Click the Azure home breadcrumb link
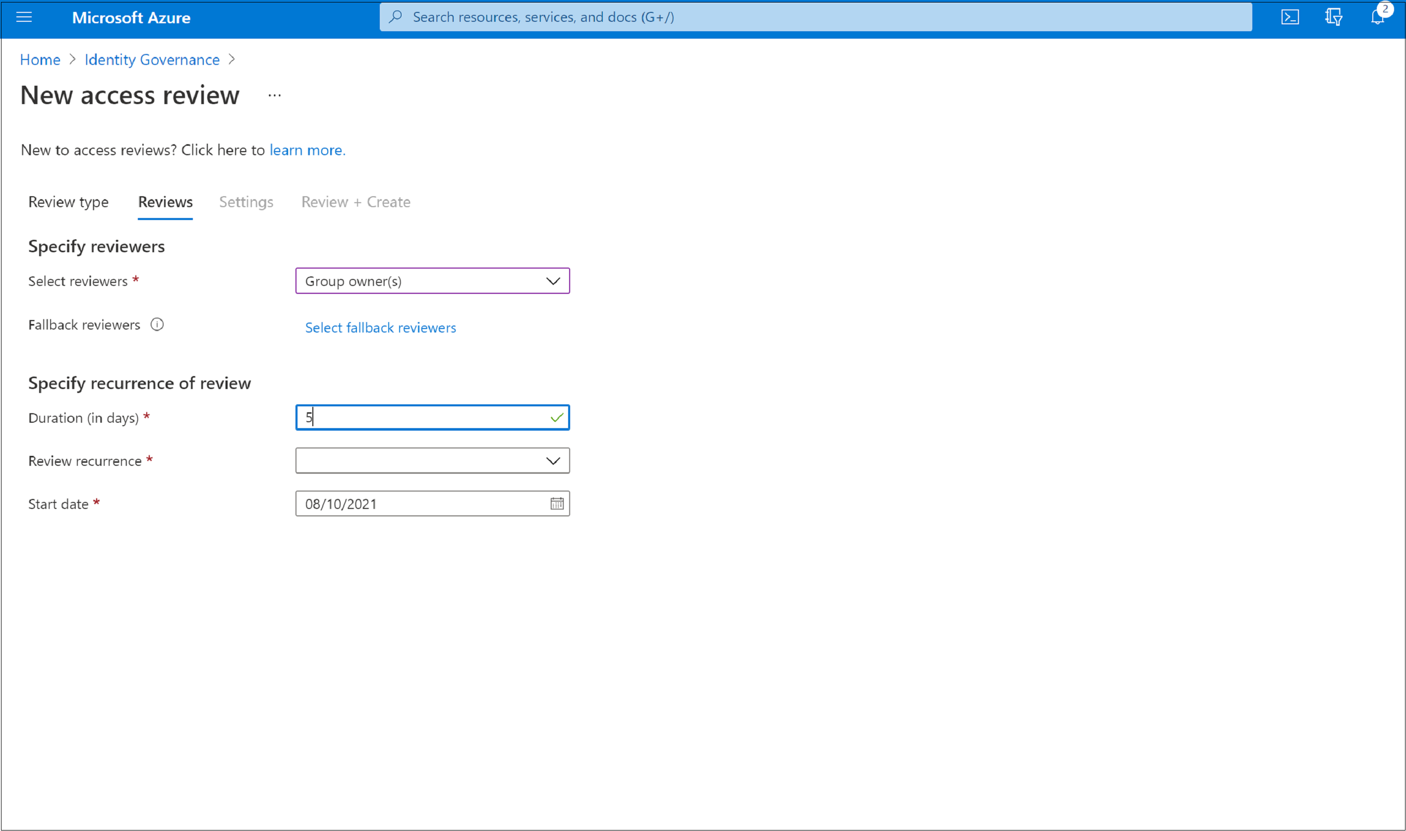Image resolution: width=1406 pixels, height=831 pixels. (41, 58)
